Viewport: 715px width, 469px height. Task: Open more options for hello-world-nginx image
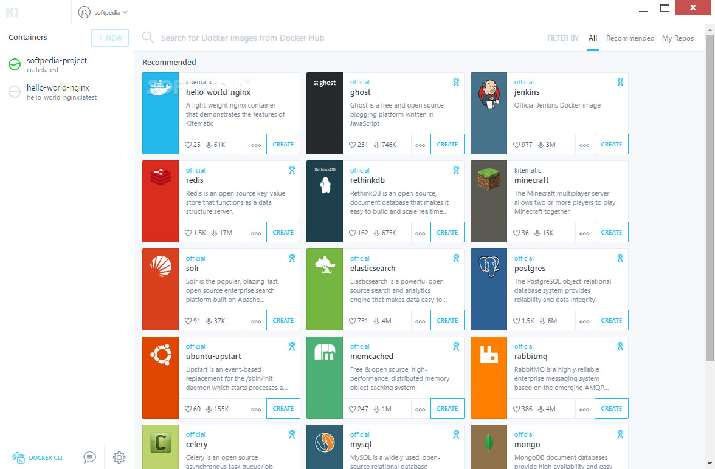[x=257, y=145]
